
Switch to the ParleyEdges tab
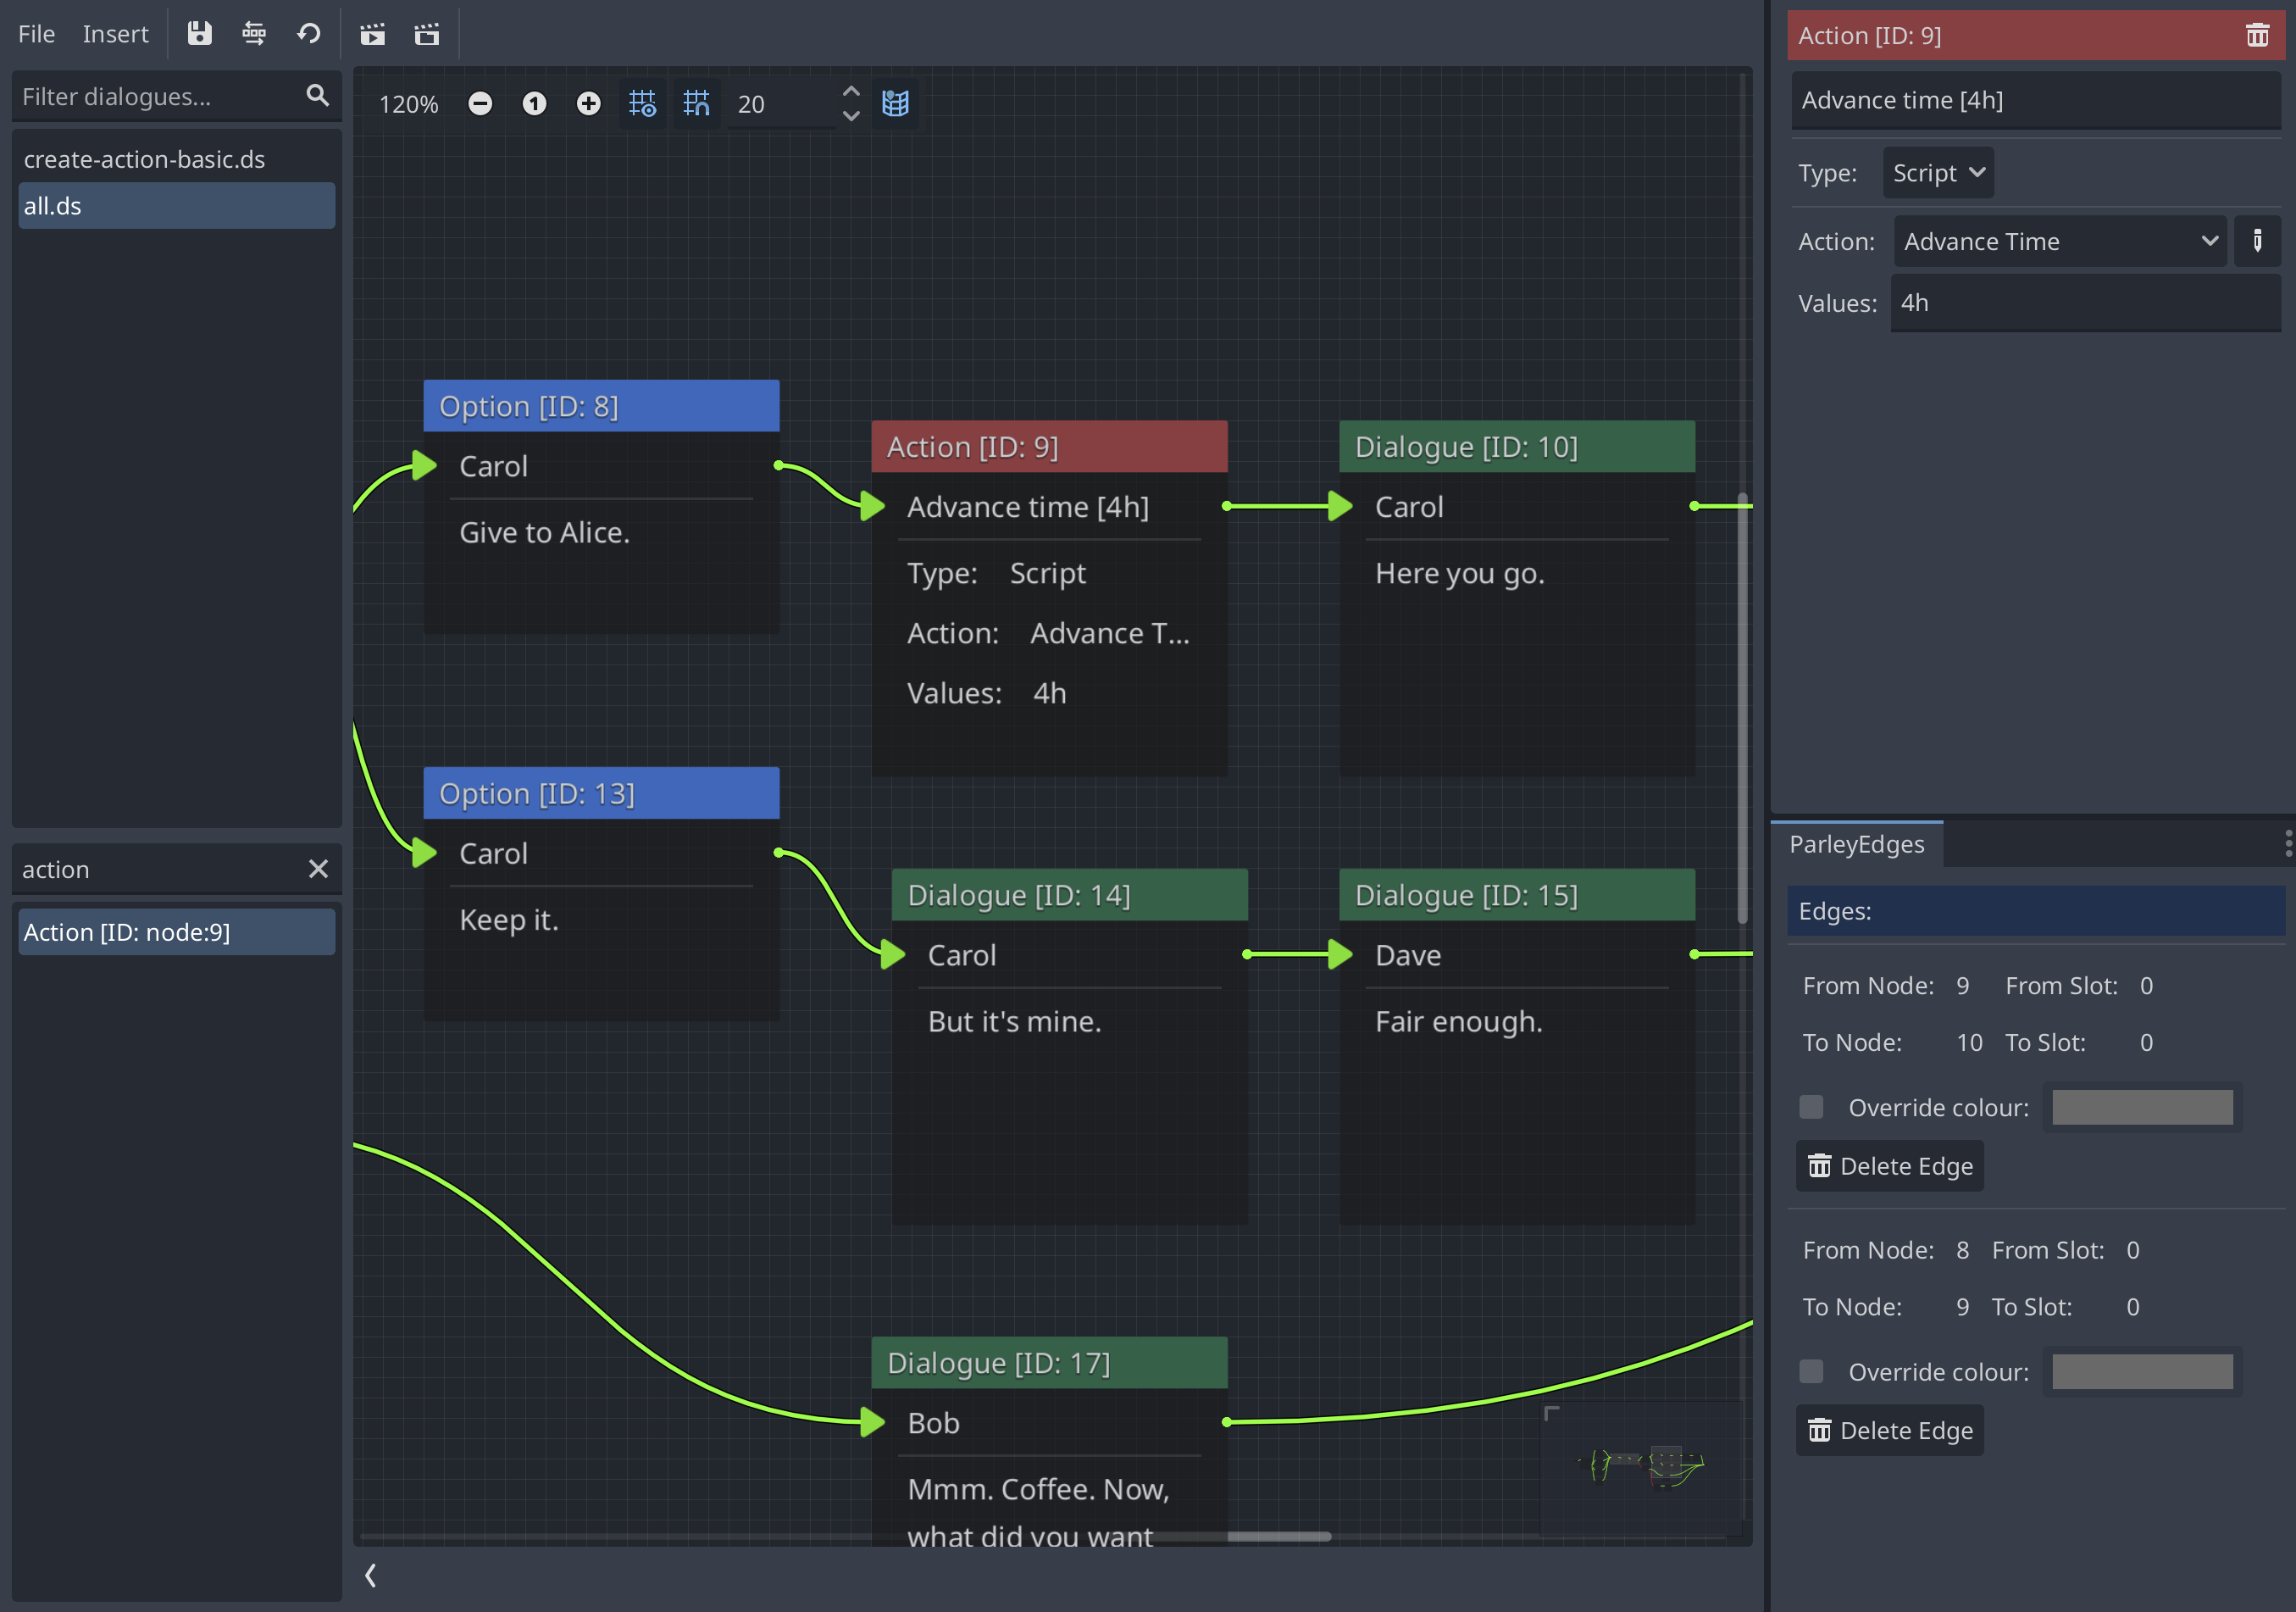coord(1856,843)
